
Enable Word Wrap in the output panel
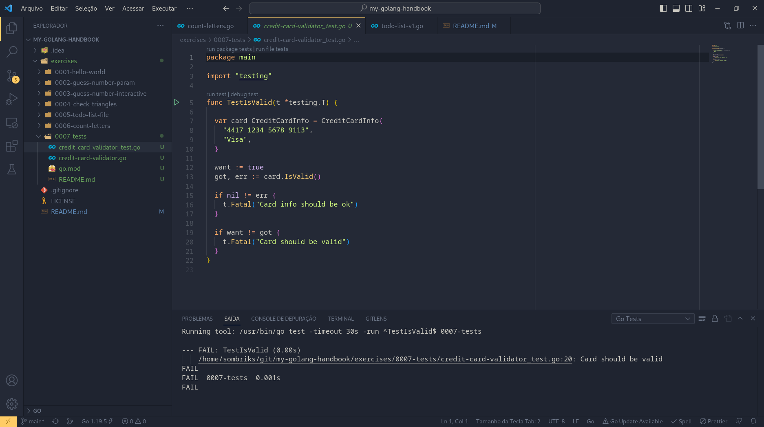pyautogui.click(x=702, y=319)
